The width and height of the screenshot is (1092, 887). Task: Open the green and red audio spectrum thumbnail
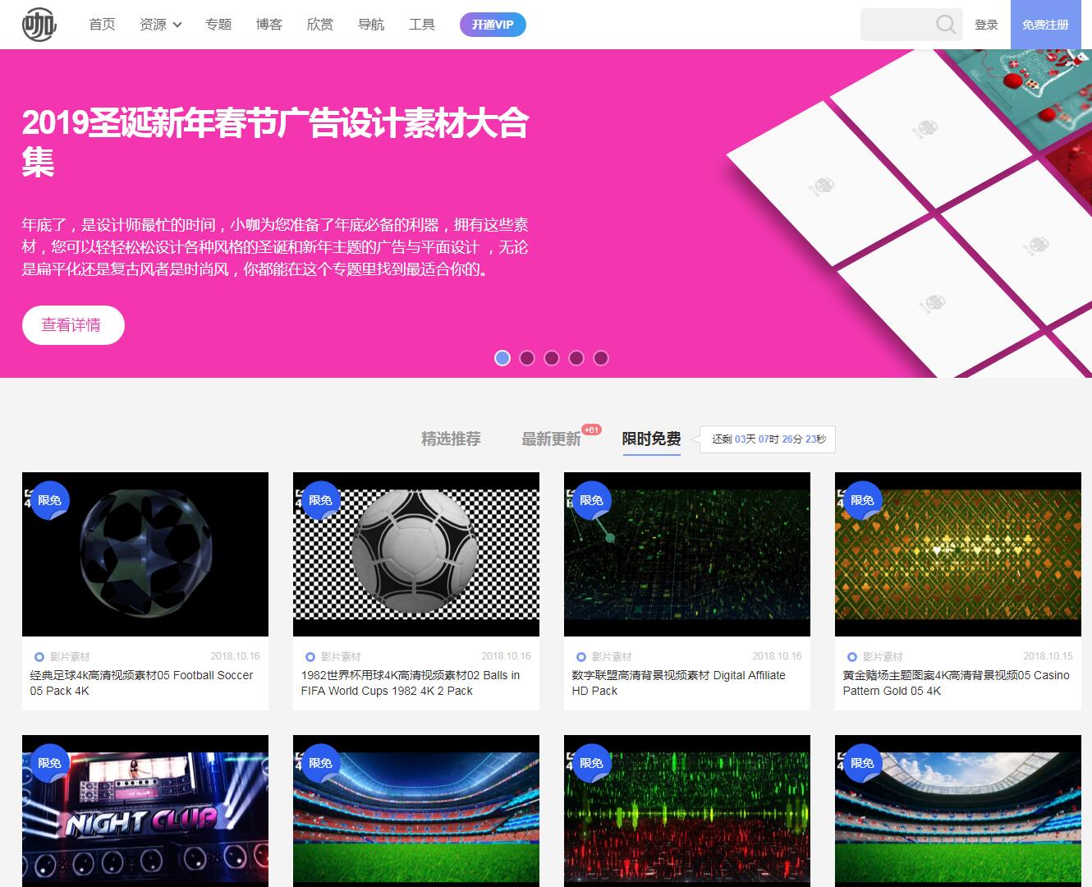pyautogui.click(x=687, y=811)
